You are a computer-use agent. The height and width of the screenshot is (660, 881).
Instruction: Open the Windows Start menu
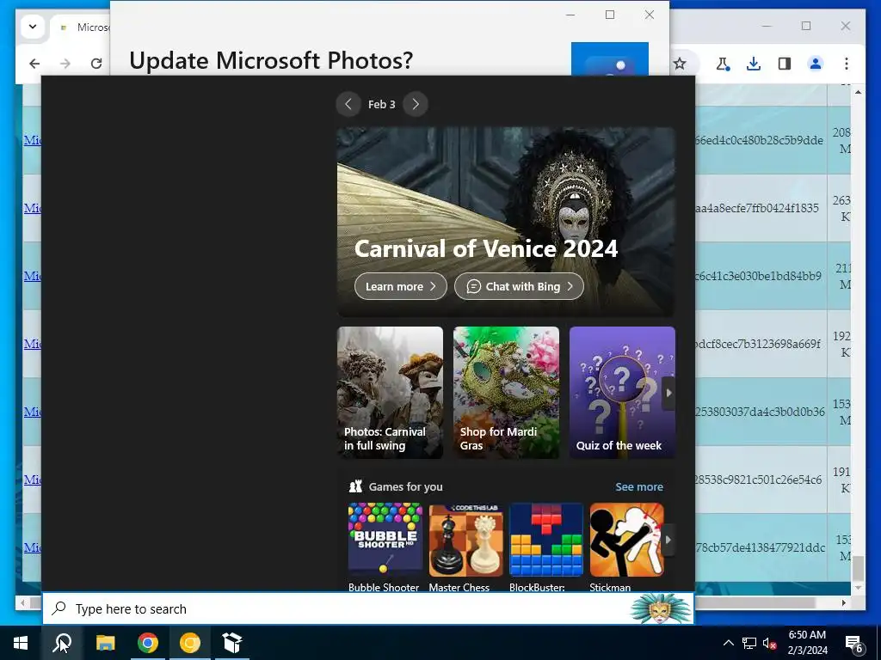[21, 643]
